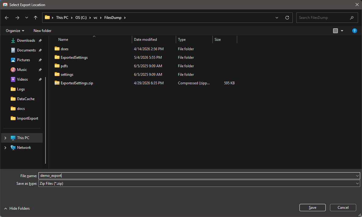
Task: Select the does folder
Action: (64, 49)
